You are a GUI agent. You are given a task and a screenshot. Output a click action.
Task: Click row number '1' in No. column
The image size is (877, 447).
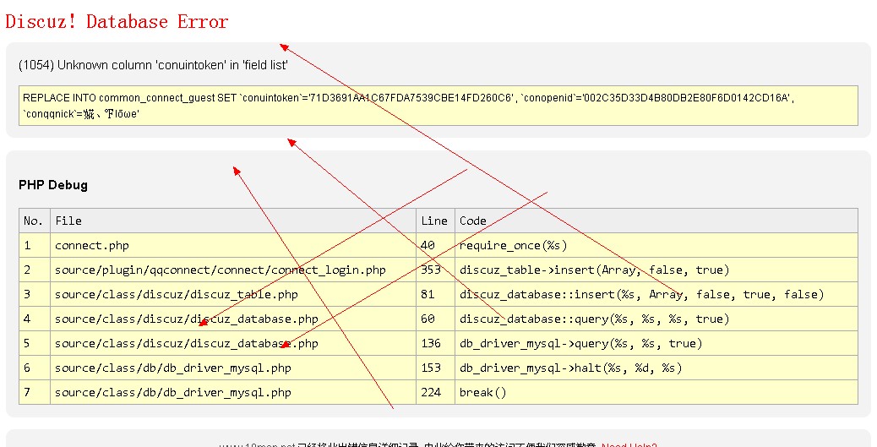[35, 246]
